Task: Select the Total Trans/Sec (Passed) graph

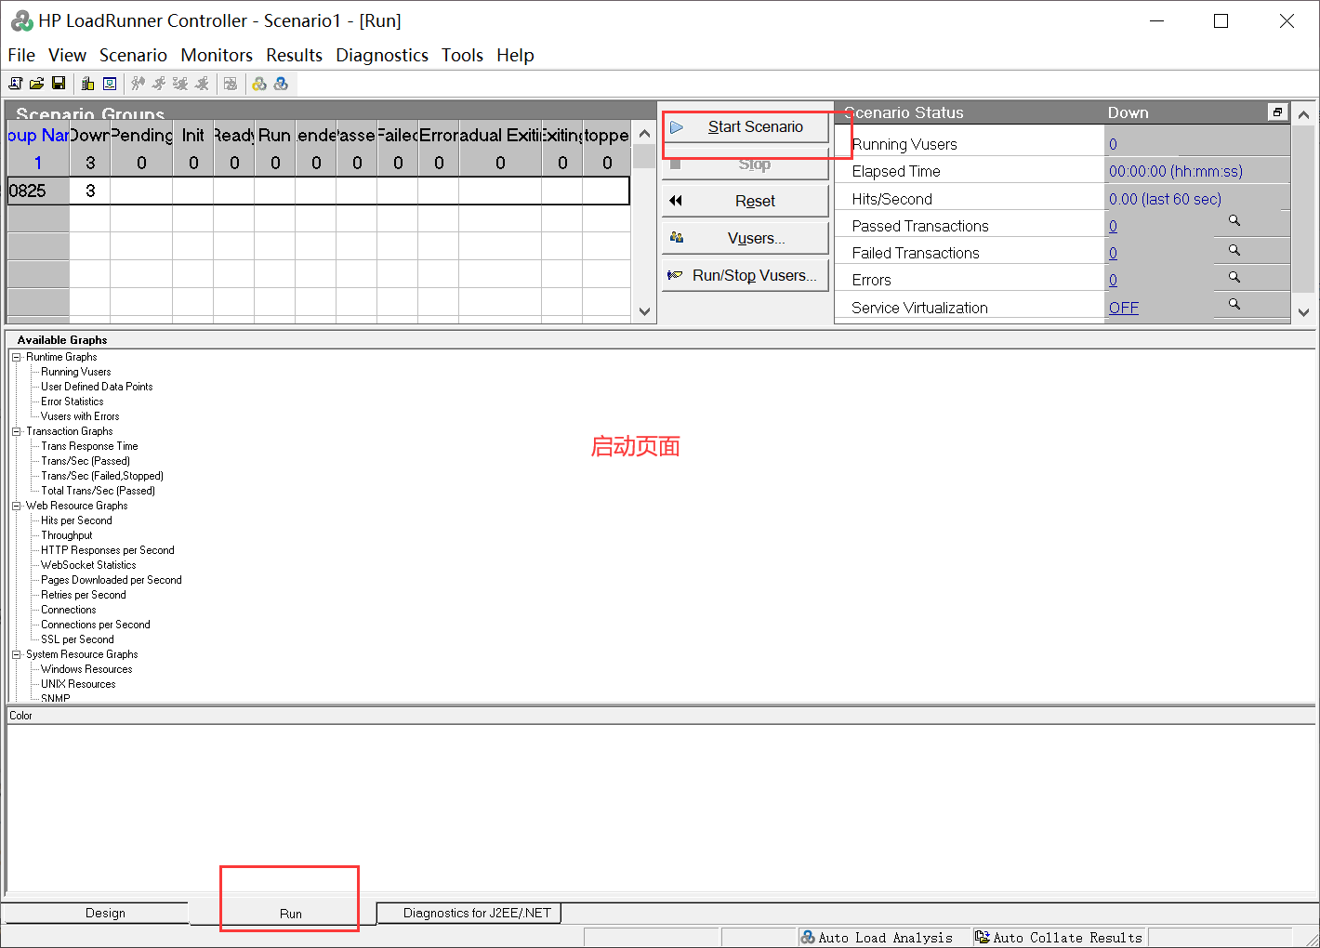Action: coord(98,491)
